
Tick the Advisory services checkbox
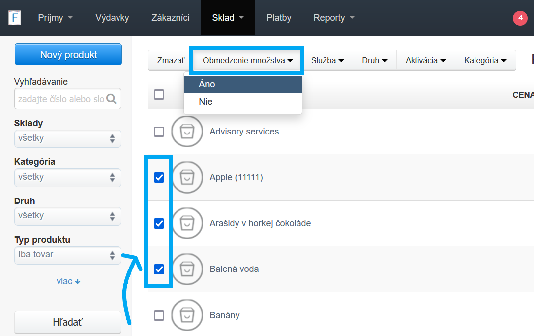pos(159,132)
